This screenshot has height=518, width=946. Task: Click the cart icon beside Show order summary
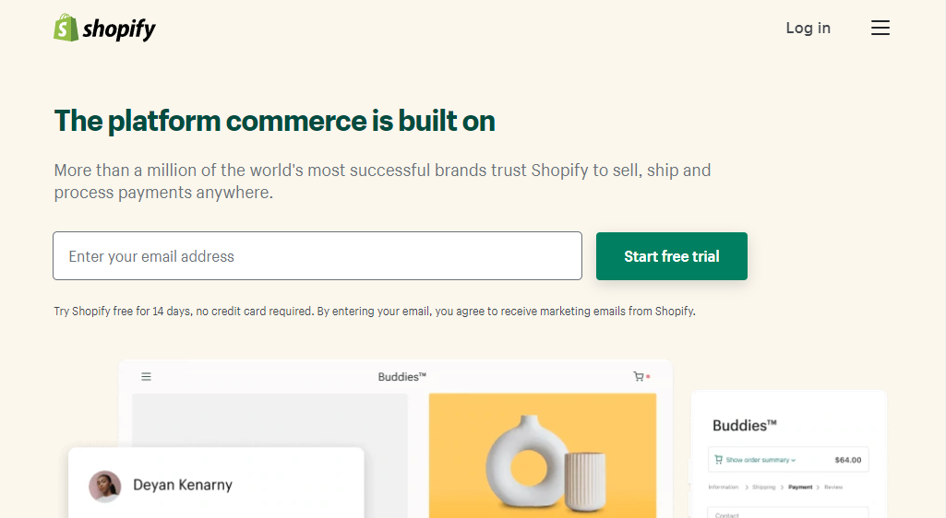719,459
